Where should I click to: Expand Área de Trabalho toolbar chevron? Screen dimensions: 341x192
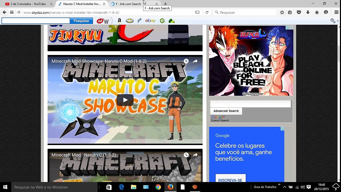point(279,185)
